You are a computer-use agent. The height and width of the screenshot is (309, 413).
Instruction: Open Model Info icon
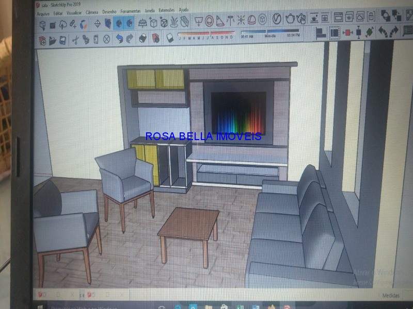click(x=155, y=38)
